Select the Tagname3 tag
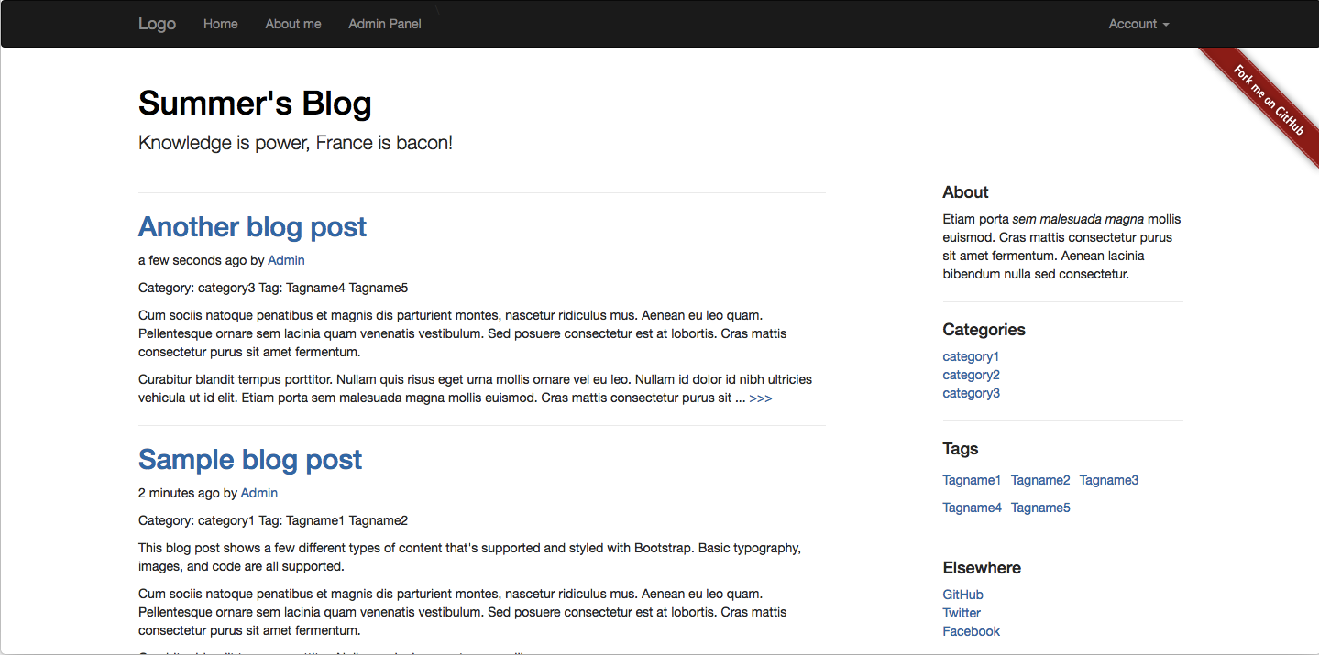The image size is (1319, 655). click(x=1108, y=480)
